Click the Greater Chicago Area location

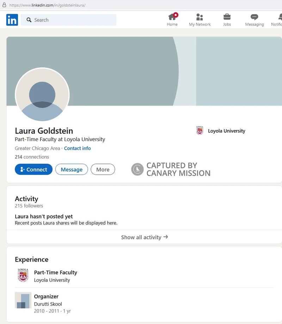pos(37,148)
